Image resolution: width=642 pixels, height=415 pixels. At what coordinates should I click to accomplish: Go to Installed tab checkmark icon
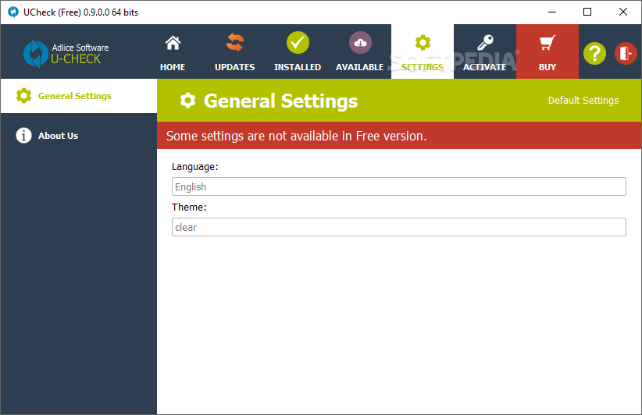pyautogui.click(x=298, y=43)
